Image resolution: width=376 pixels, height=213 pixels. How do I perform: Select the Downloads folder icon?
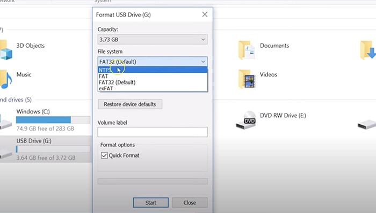(368, 50)
